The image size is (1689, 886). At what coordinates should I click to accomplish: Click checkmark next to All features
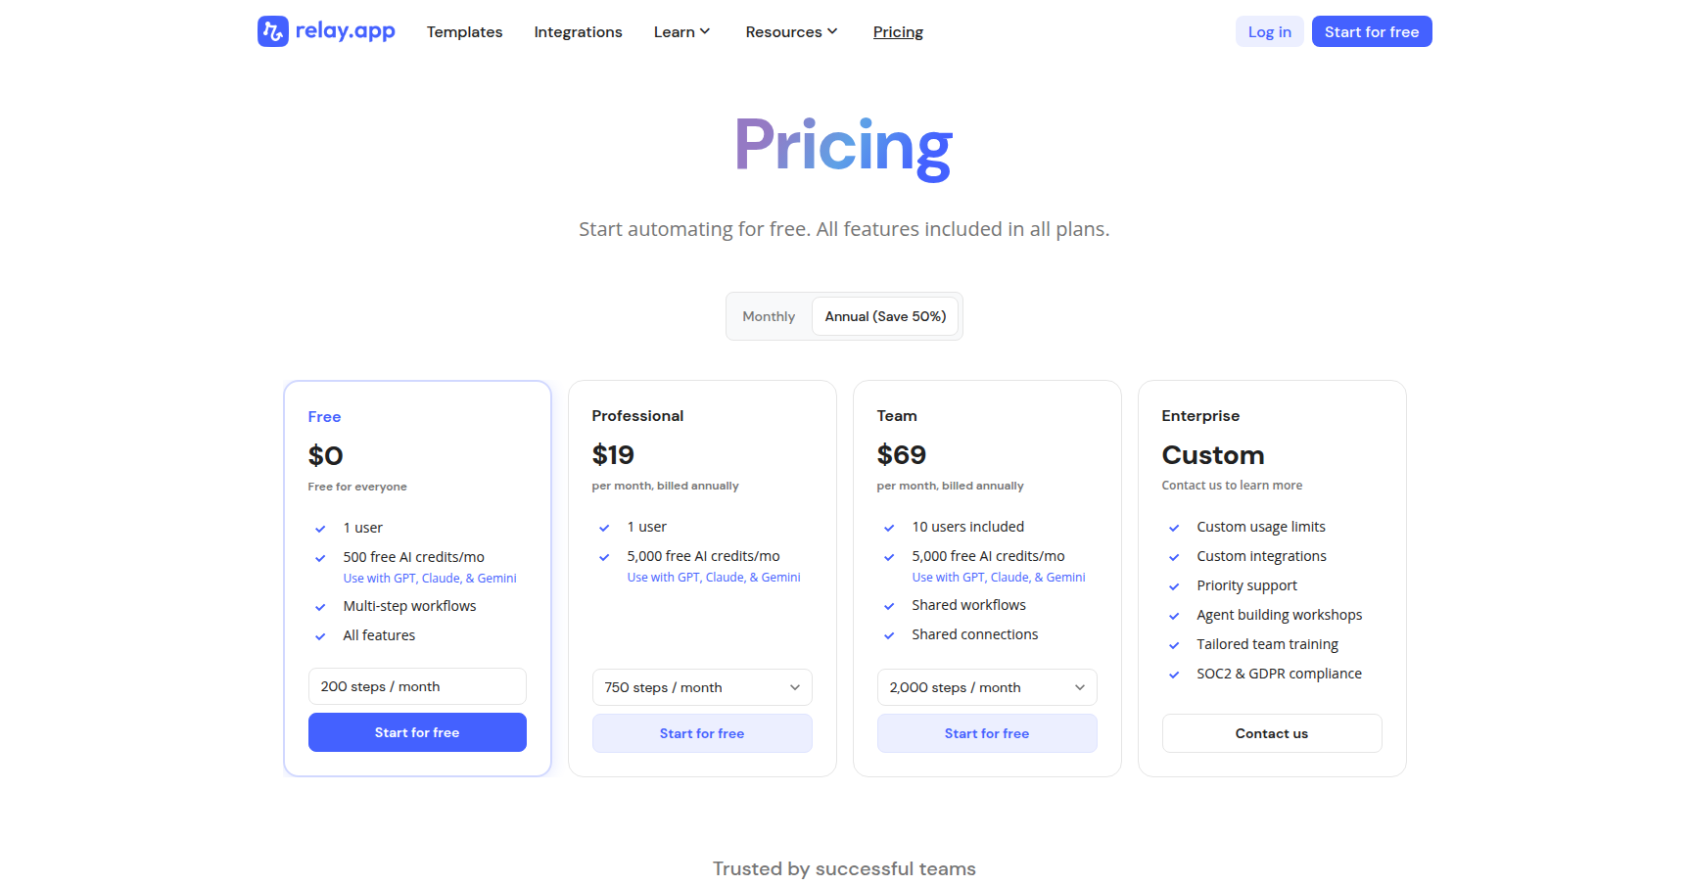pyautogui.click(x=320, y=636)
